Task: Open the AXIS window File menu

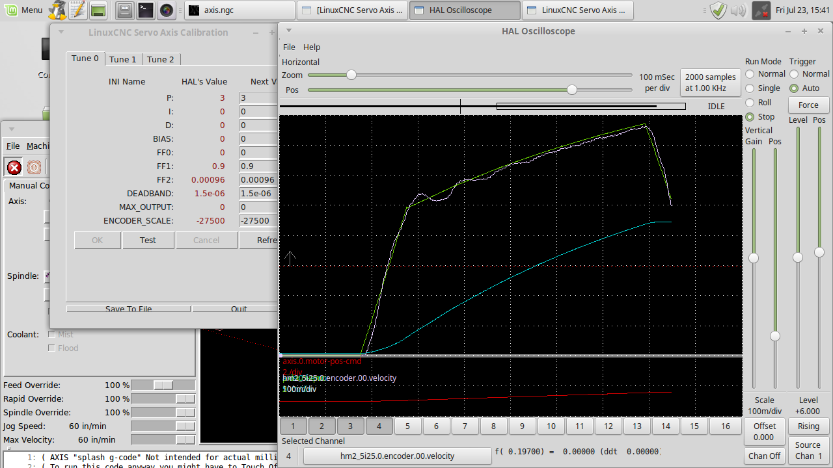Action: tap(13, 146)
